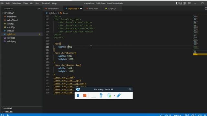Screen dimensions: 207x116
Task: Select the recorder pencil annotation tool
Action: click(x=119, y=95)
